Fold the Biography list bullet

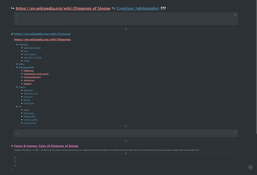17,44
